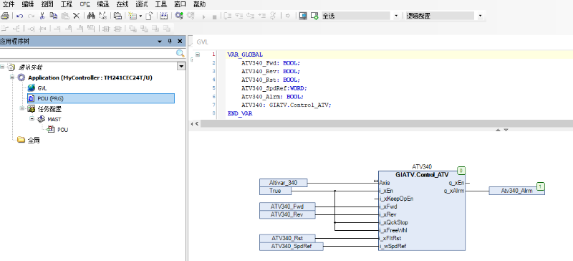Click the Cut scissors icon
Screen dimensions: 573x261
point(42,16)
